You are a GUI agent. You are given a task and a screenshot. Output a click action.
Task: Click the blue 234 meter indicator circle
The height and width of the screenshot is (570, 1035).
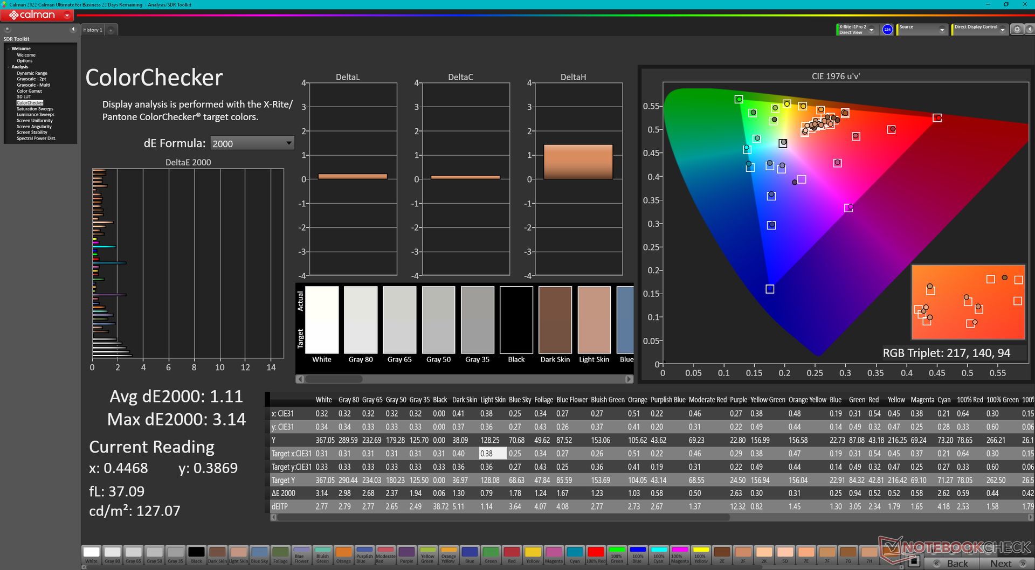pos(887,30)
